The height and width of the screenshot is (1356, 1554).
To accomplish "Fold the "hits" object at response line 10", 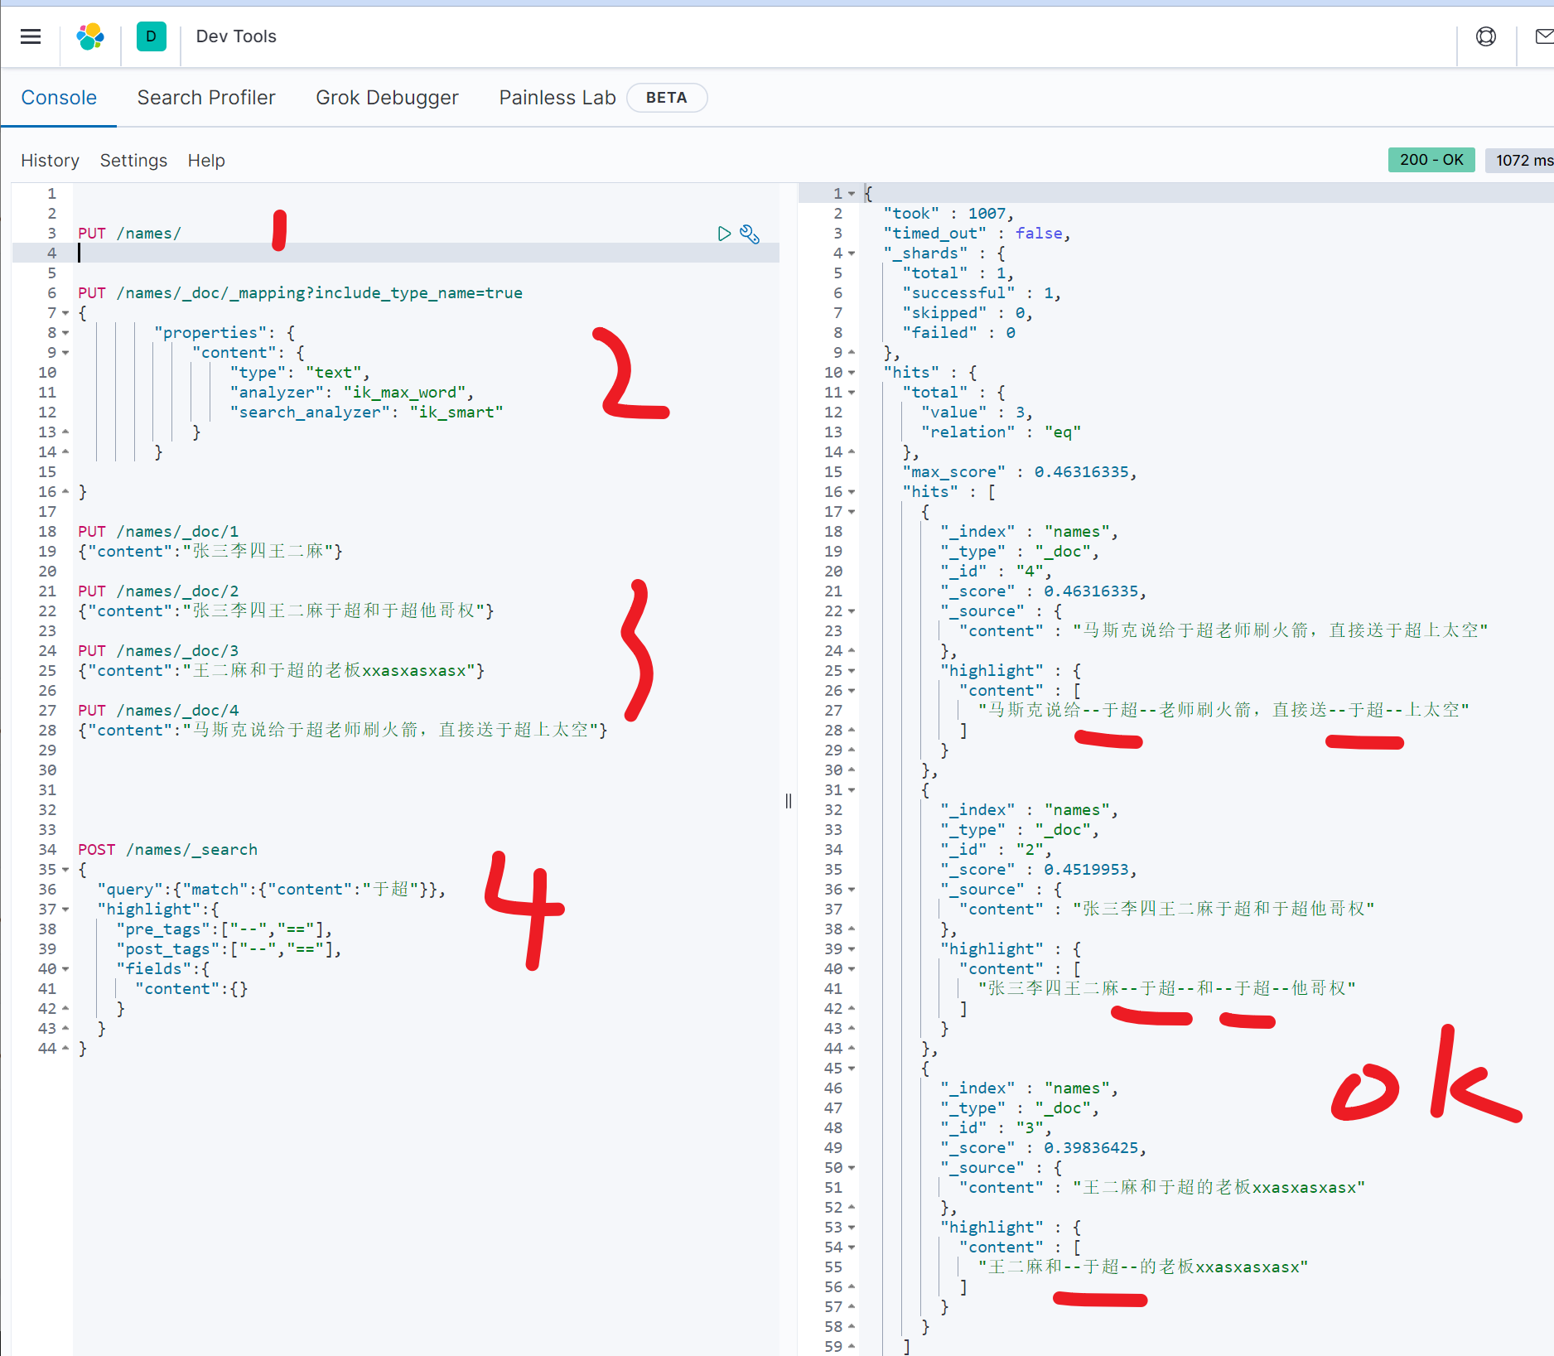I will point(852,373).
